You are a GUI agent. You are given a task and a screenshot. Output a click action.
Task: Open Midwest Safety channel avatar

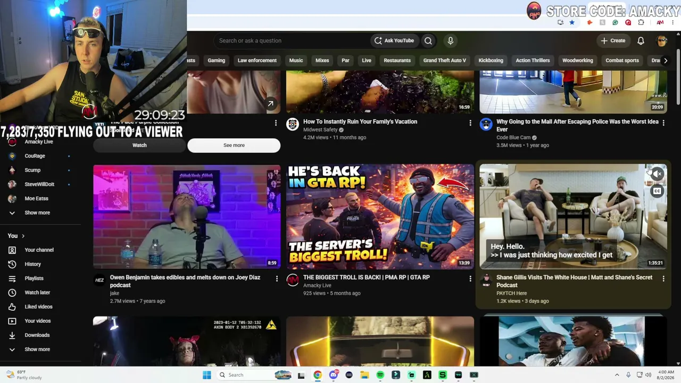293,124
